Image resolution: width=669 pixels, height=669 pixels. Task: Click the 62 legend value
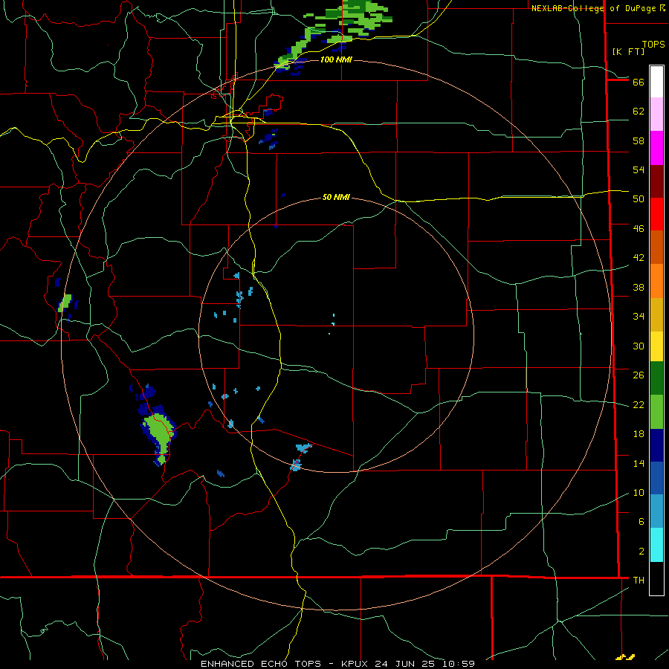[639, 111]
